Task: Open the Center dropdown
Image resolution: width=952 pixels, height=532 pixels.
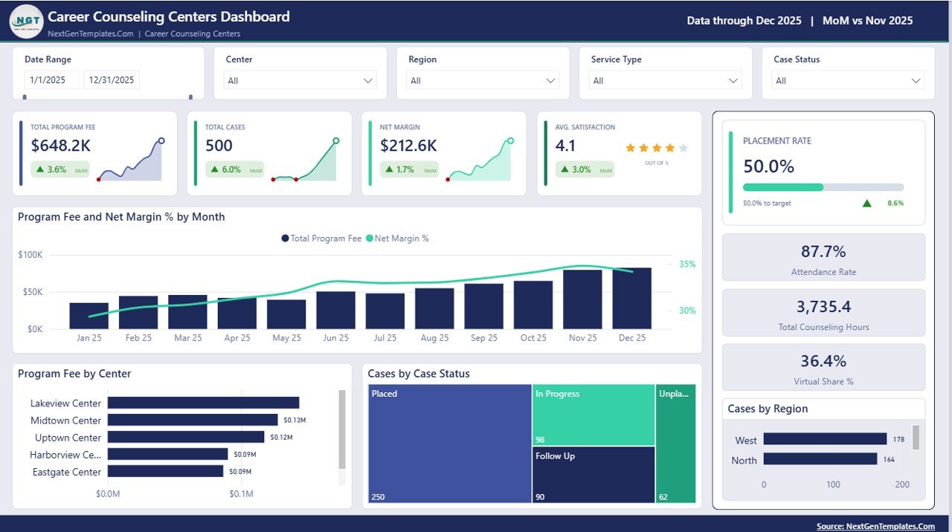Action: [x=300, y=80]
